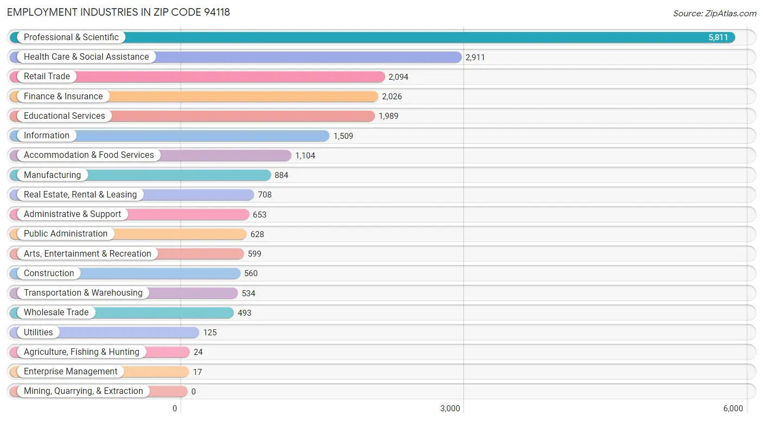The image size is (763, 421).
Task: Select the 708 value label
Action: pyautogui.click(x=265, y=195)
